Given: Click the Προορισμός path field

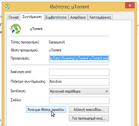Looking at the screenshot, I should 79,59.
